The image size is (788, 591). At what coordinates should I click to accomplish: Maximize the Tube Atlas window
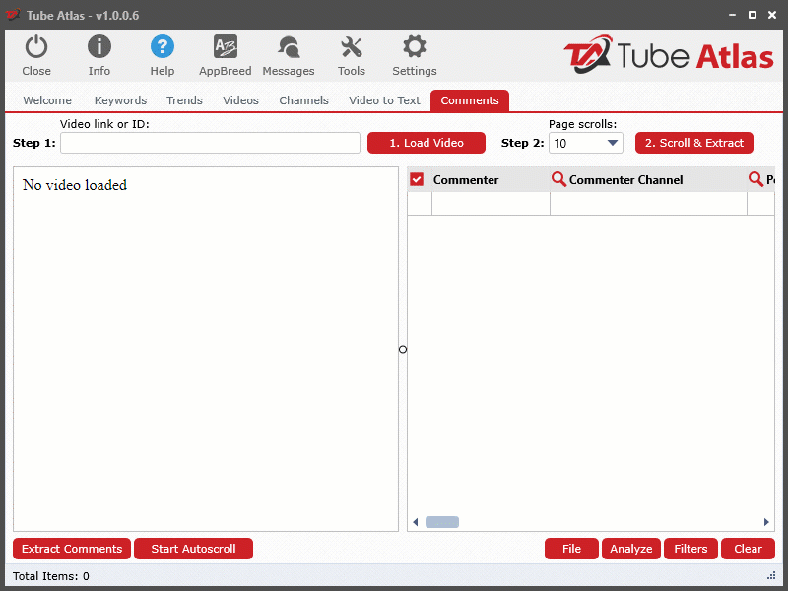[753, 15]
